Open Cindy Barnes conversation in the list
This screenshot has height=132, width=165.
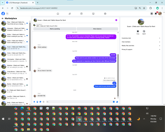(x=15, y=73)
